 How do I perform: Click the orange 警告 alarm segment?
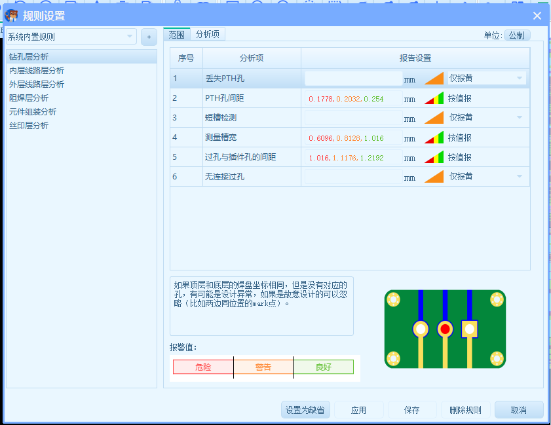(x=263, y=367)
